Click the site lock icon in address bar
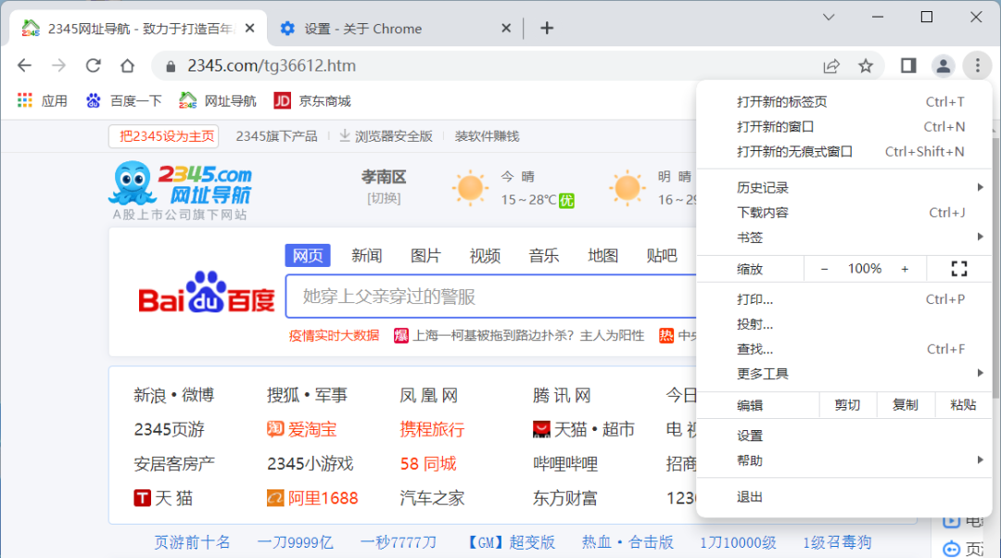 [171, 67]
